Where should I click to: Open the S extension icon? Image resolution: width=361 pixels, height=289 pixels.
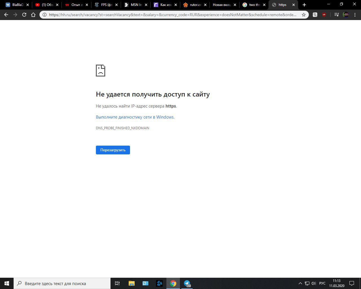coord(315,15)
